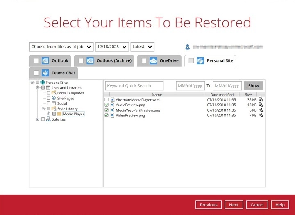Click preview icon for VideoPreview.png row
295x215 pixels.
261,116
